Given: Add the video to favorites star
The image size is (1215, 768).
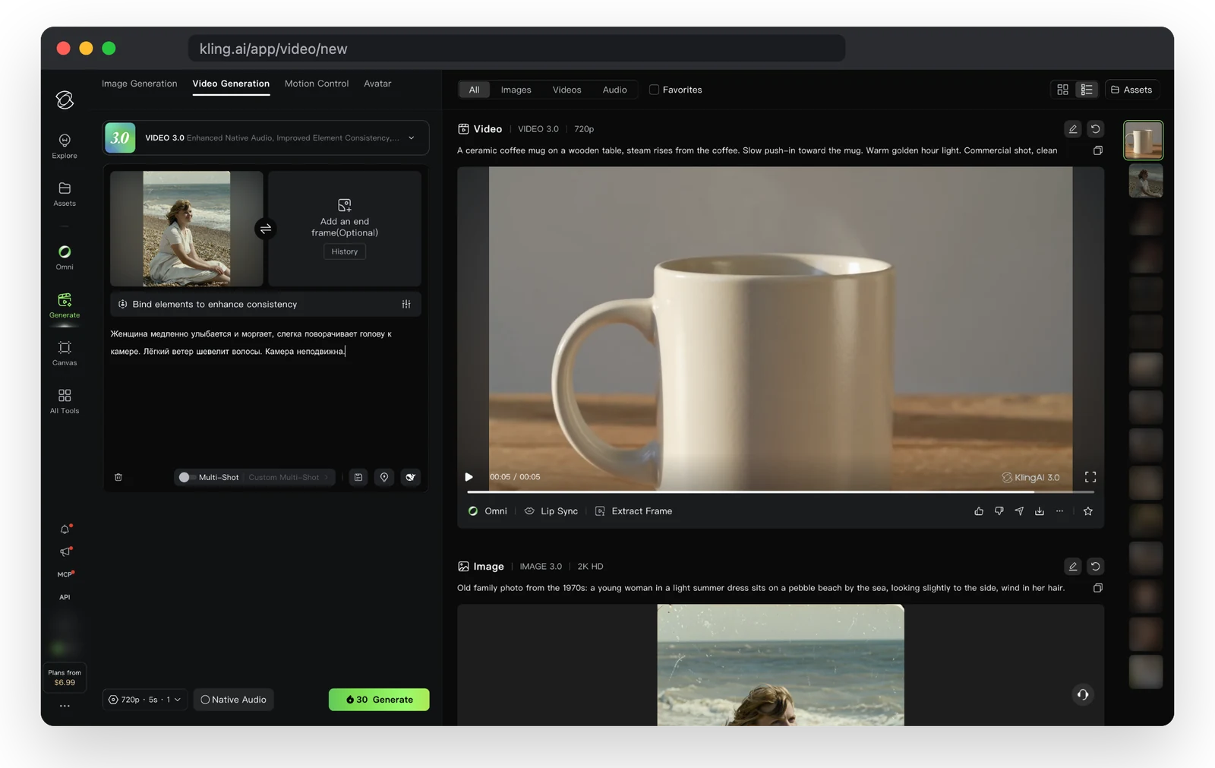Looking at the screenshot, I should (x=1088, y=511).
